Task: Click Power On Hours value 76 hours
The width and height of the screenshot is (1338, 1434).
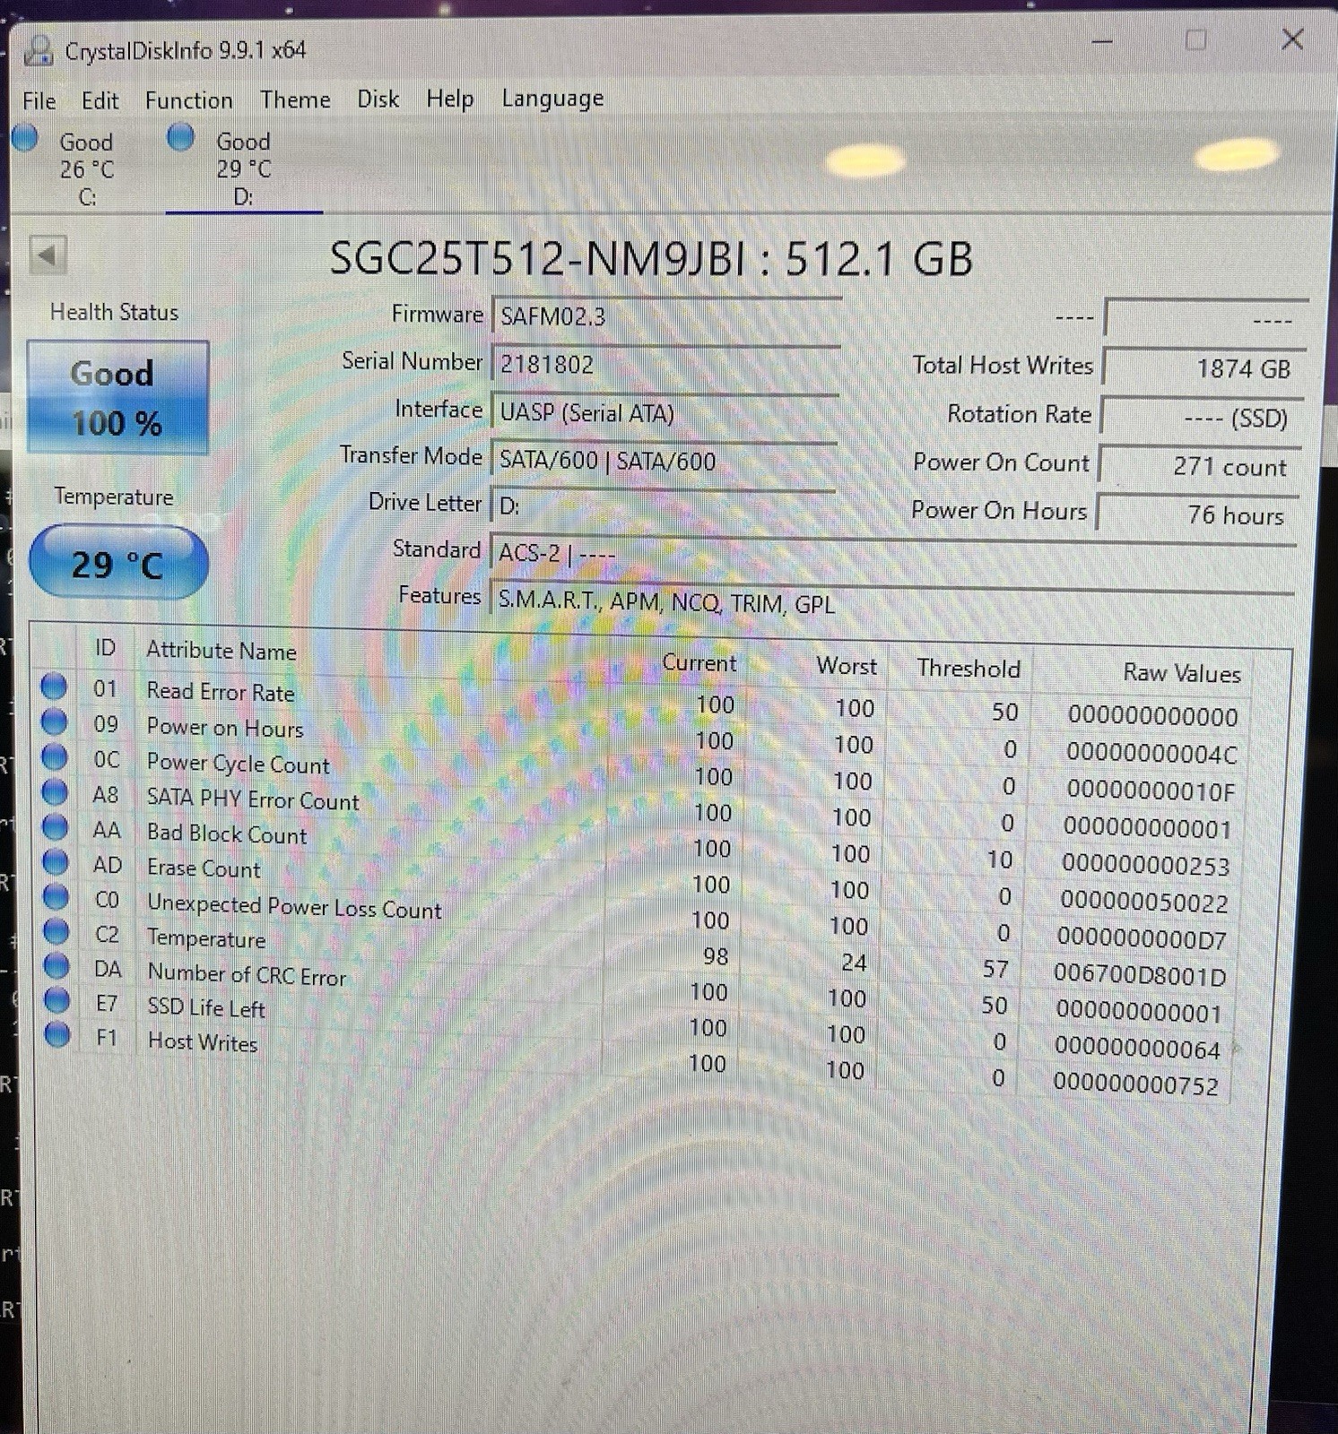Action: 1197,514
